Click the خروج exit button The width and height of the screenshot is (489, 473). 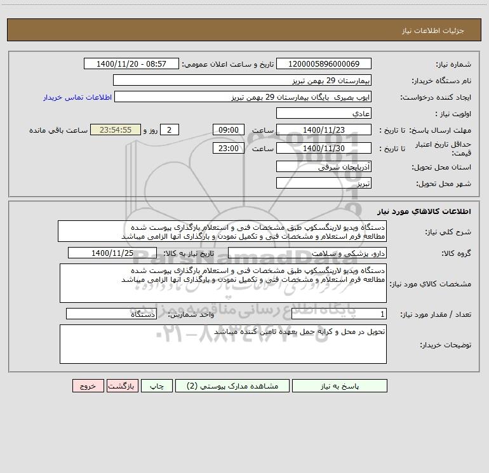88,386
